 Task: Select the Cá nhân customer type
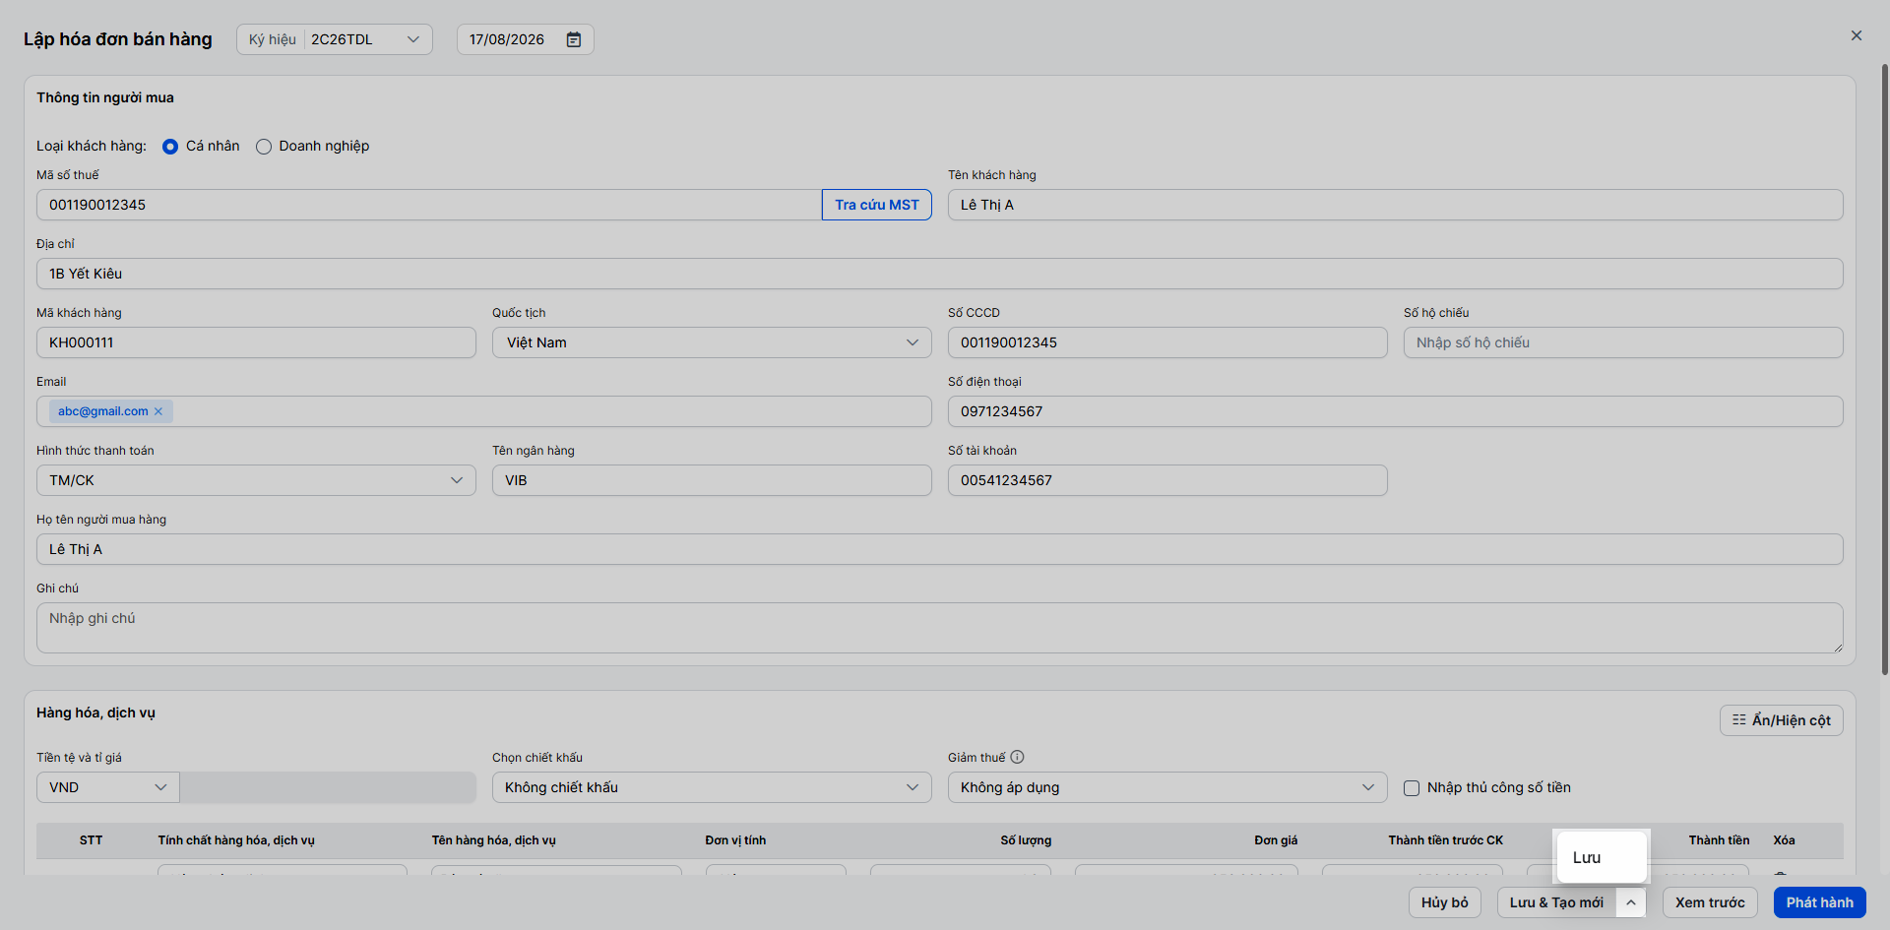coord(170,147)
